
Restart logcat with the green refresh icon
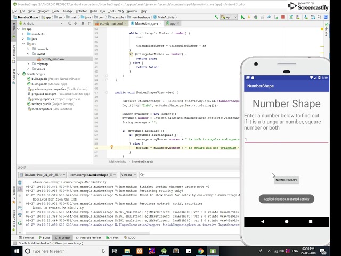20,223
